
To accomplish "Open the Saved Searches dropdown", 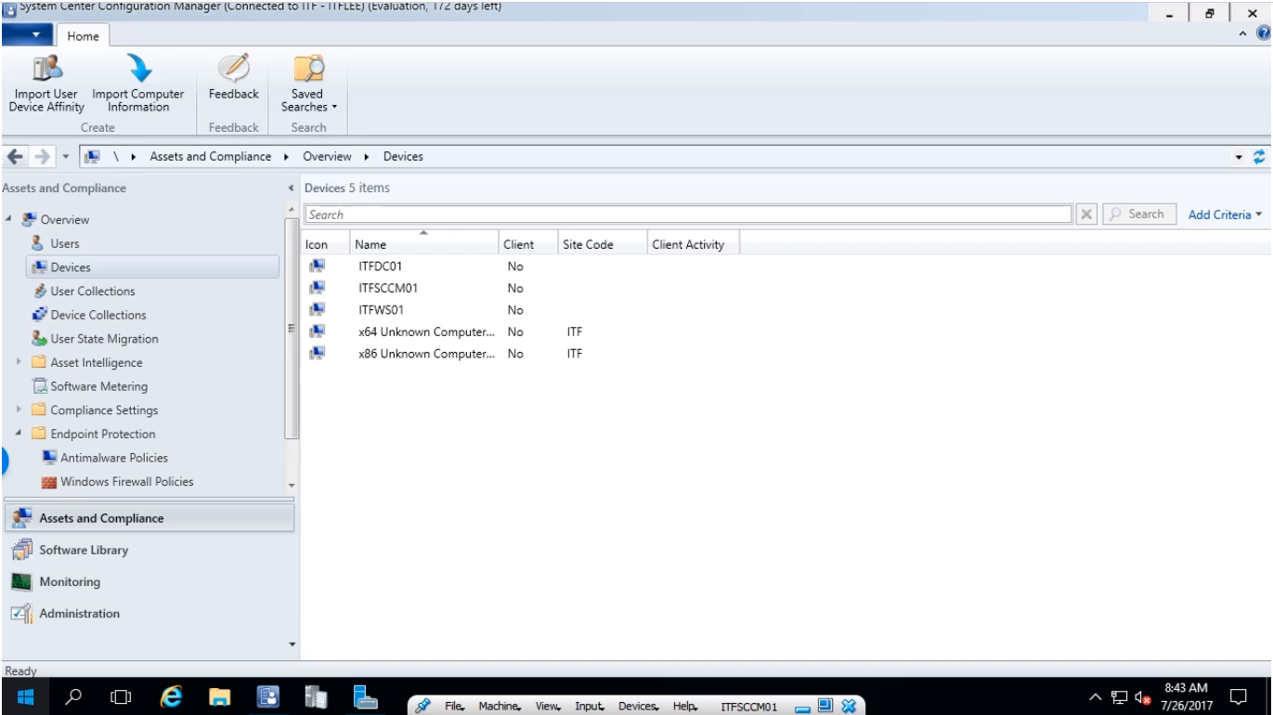I will click(x=308, y=100).
